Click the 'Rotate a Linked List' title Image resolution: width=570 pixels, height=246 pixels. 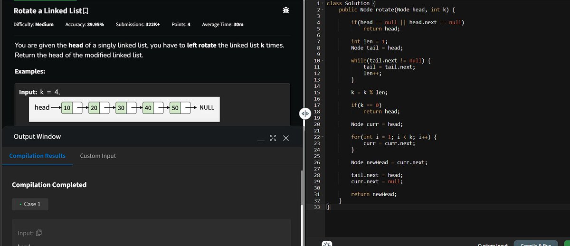47,11
